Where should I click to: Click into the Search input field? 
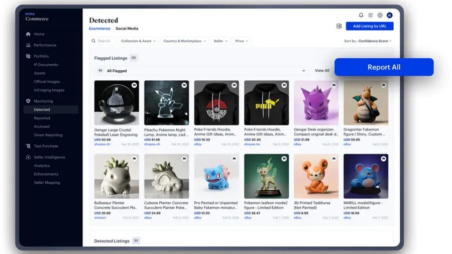click(102, 41)
